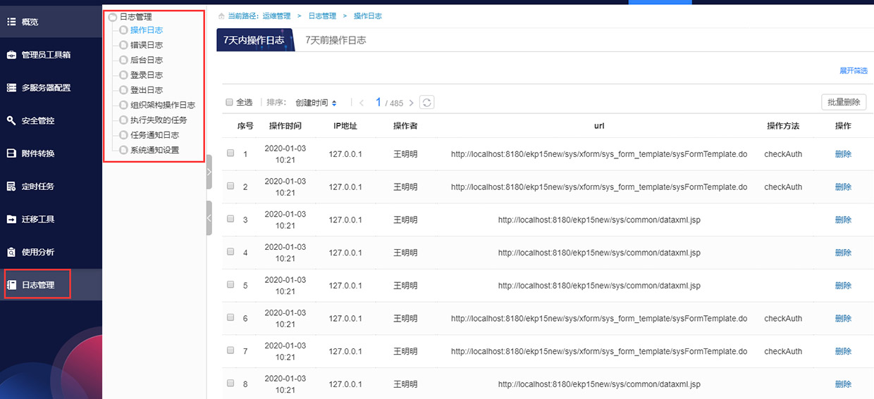Tick the checkbox for row 5
874x399 pixels.
230,284
